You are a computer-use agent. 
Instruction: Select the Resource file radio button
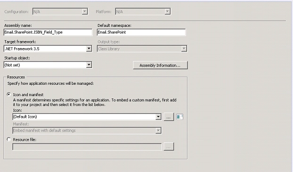tap(8, 139)
